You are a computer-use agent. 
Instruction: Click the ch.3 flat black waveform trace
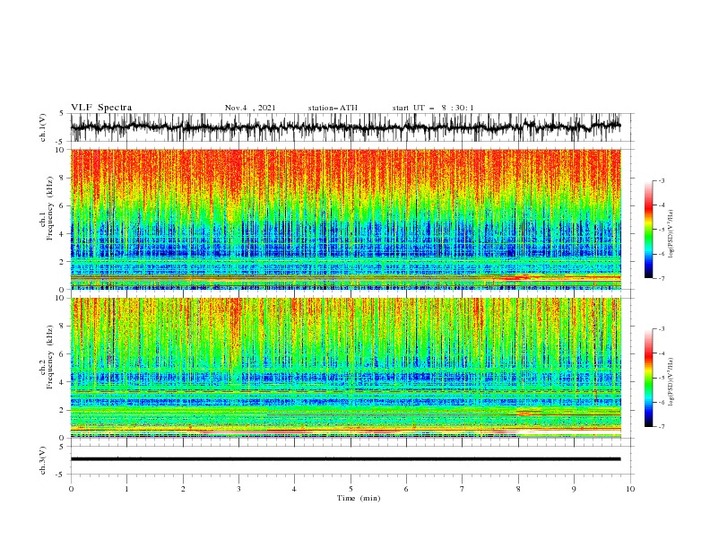(345, 459)
